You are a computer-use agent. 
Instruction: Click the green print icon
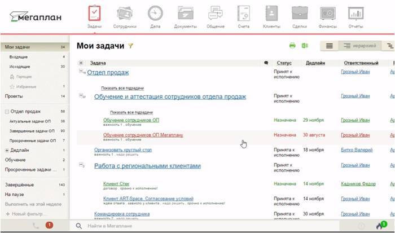(x=292, y=46)
